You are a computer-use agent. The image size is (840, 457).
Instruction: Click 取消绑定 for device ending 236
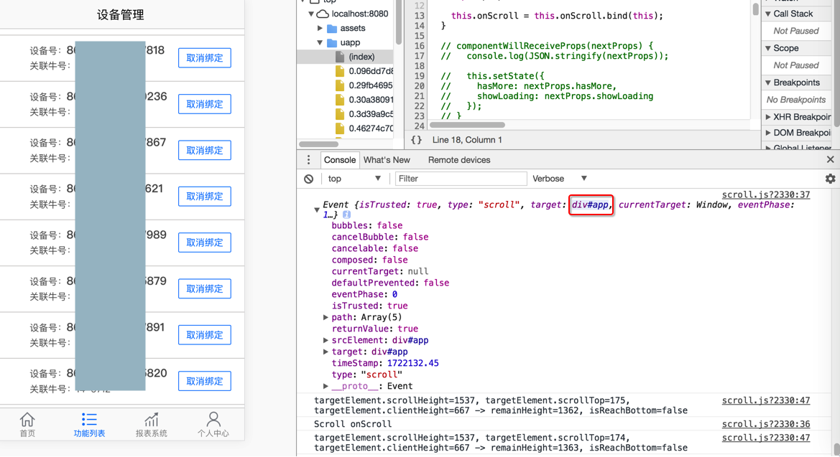tap(205, 104)
